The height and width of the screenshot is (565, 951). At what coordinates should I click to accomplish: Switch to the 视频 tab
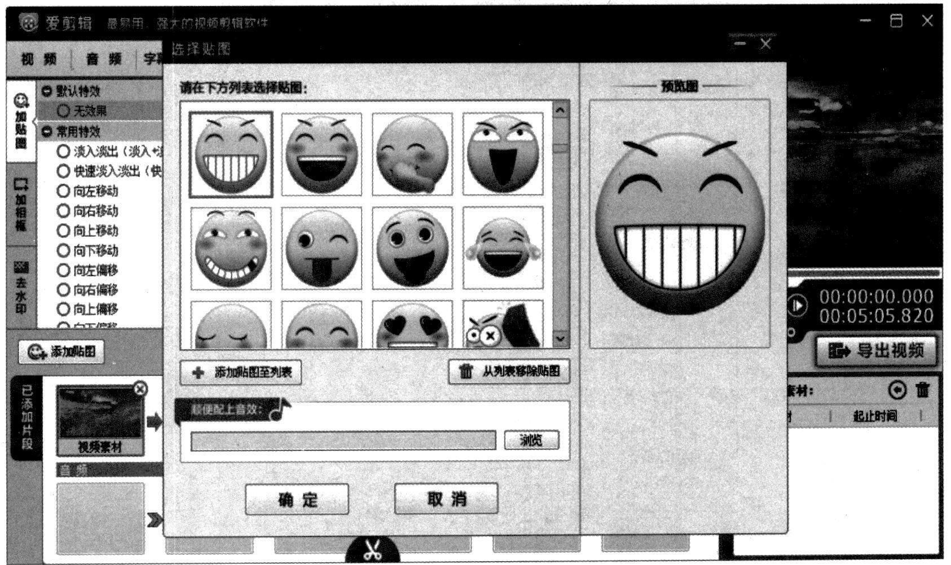[38, 59]
